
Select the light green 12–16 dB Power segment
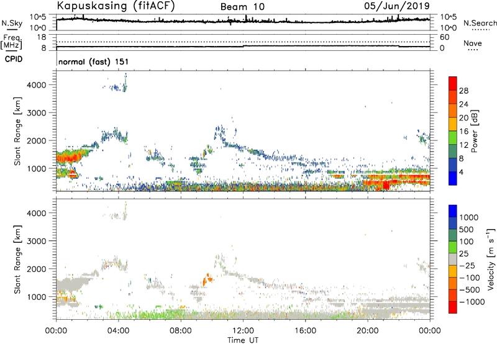(453, 138)
